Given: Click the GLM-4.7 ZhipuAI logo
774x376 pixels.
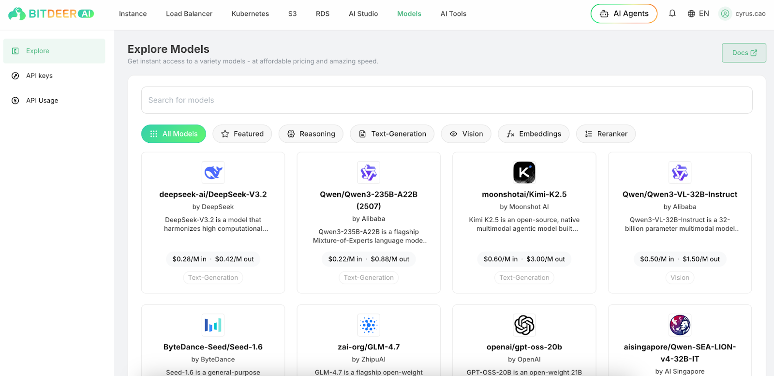Looking at the screenshot, I should [369, 325].
